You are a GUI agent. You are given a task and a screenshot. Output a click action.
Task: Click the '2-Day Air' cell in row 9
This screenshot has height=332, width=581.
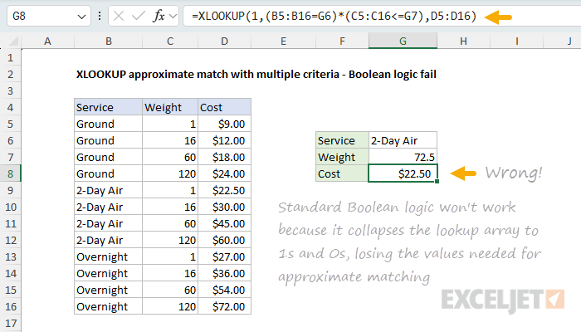(x=108, y=190)
